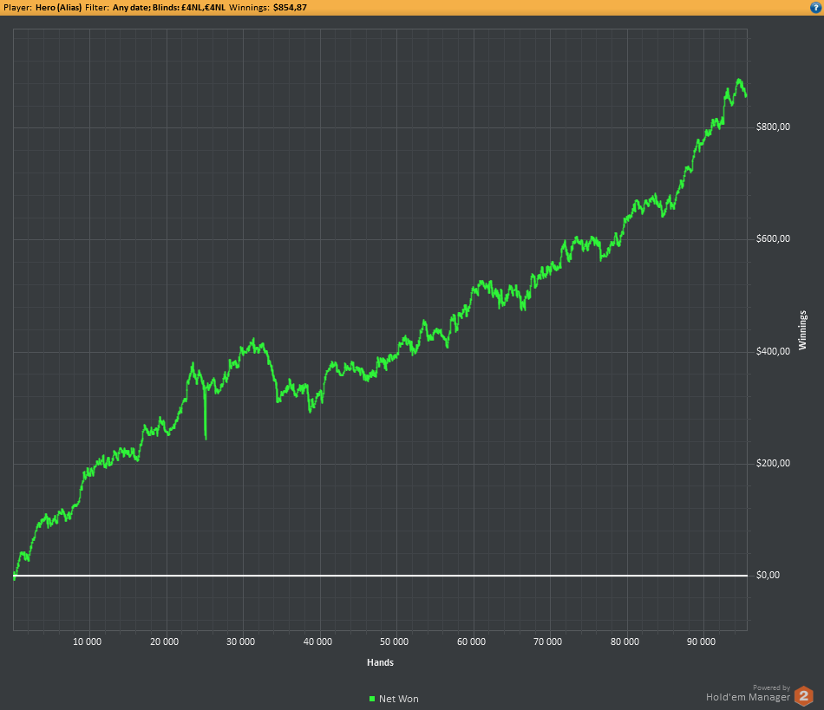The height and width of the screenshot is (710, 824).
Task: Click the $0,00 axis label
Action: (x=768, y=576)
